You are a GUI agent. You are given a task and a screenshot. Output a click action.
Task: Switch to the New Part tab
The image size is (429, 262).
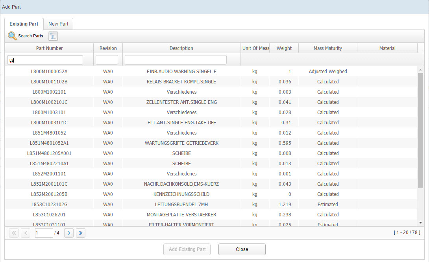pos(58,24)
